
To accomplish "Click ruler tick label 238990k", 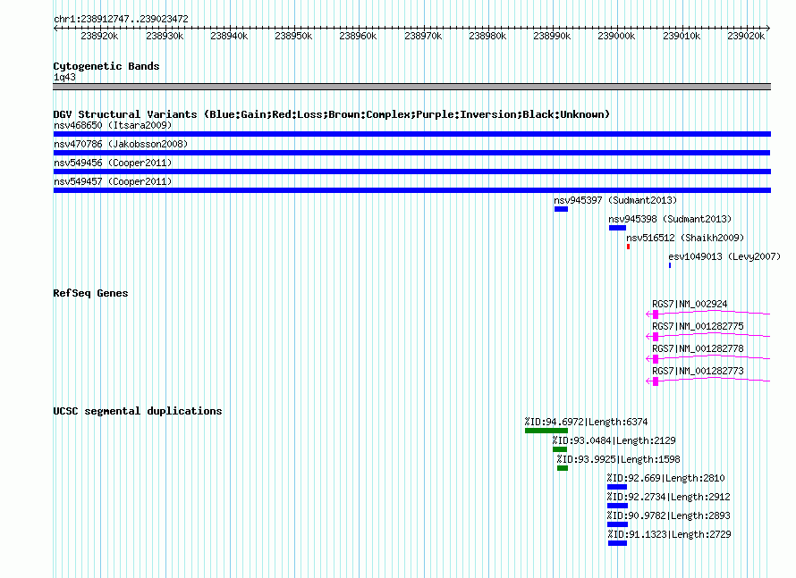I will tap(552, 36).
